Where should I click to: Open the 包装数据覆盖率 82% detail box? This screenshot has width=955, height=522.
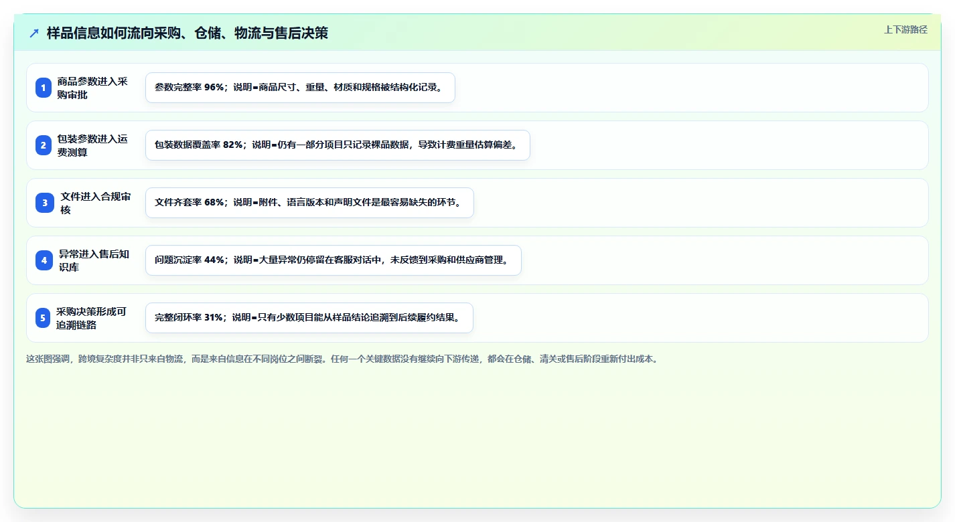coord(338,145)
